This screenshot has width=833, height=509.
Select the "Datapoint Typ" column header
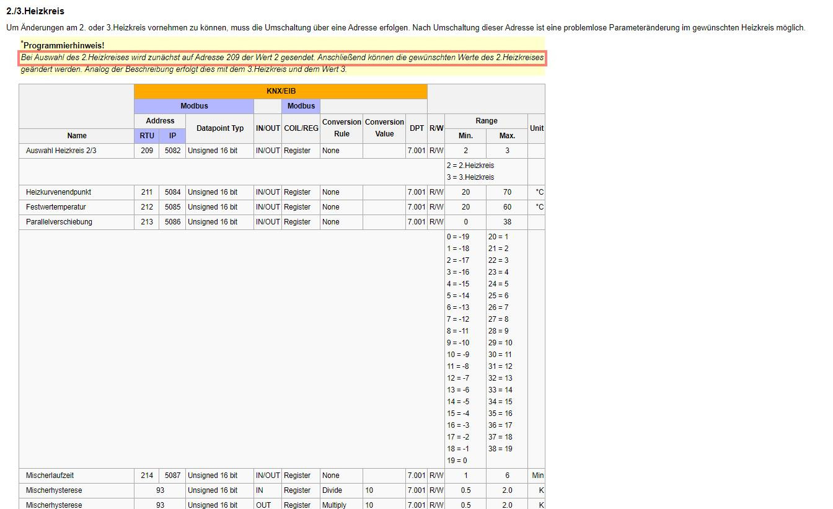click(219, 128)
